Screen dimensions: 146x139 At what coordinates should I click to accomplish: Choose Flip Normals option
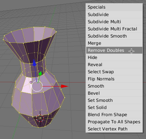tap(114, 79)
